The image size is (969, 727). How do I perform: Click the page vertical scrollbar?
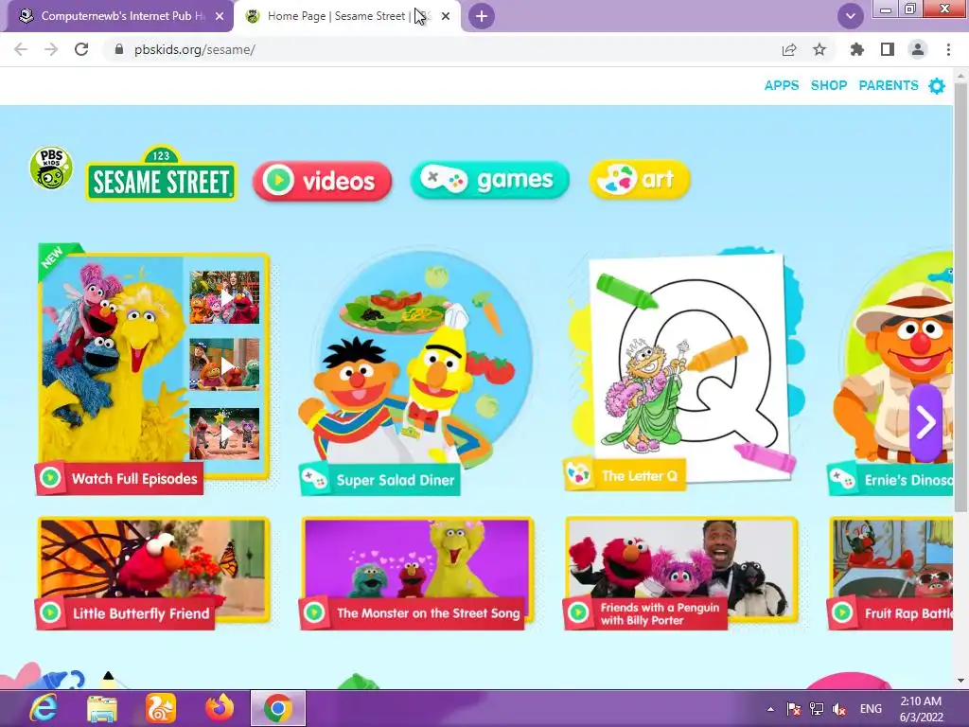960,296
